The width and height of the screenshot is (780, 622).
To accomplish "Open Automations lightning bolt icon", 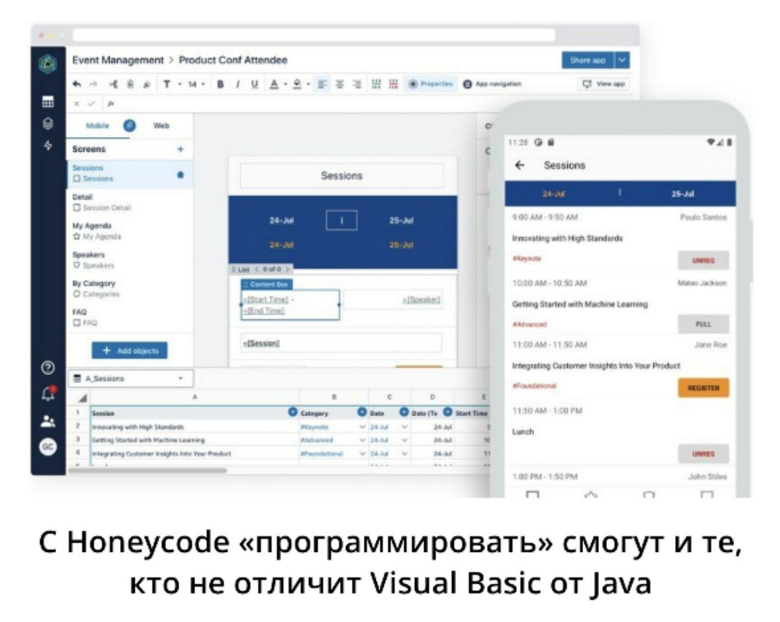I will click(x=48, y=146).
